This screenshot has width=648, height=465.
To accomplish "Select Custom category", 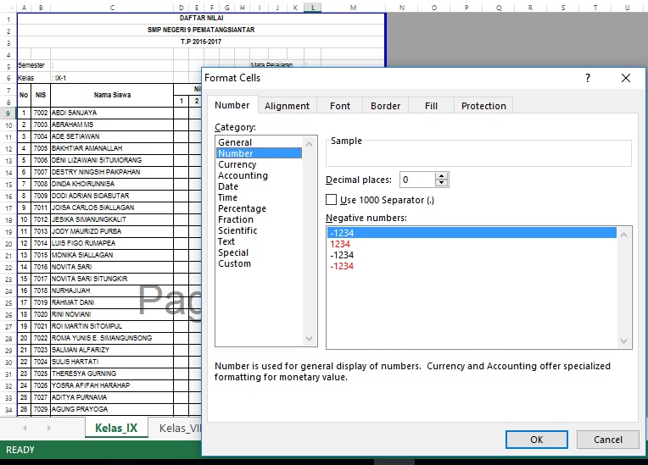I will pyautogui.click(x=260, y=263).
